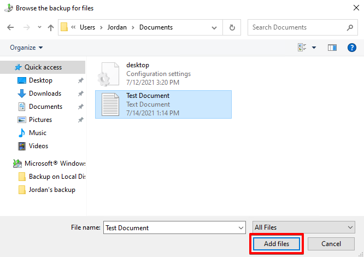
Task: Select Microsoft Windows backup node
Action: click(x=49, y=163)
